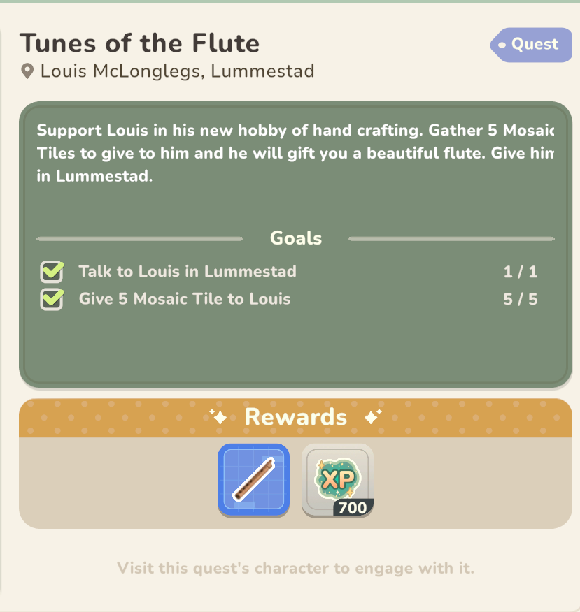Toggle the Talk to Louis checkbox
580x612 pixels.
click(52, 271)
